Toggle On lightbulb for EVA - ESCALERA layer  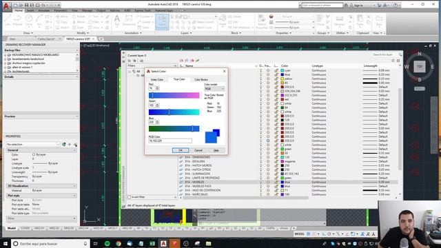(x=260, y=161)
